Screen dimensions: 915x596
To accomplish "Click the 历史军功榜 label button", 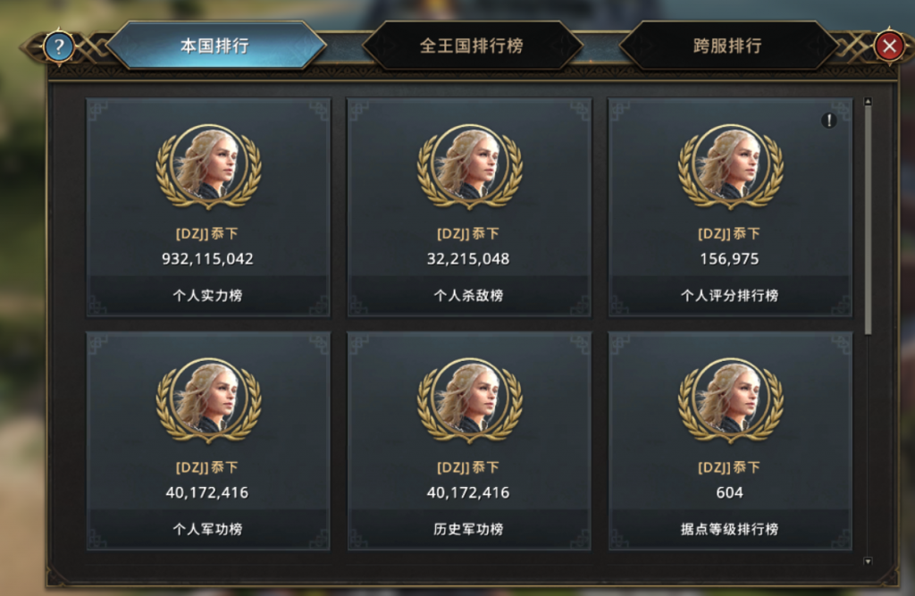I will [x=469, y=529].
